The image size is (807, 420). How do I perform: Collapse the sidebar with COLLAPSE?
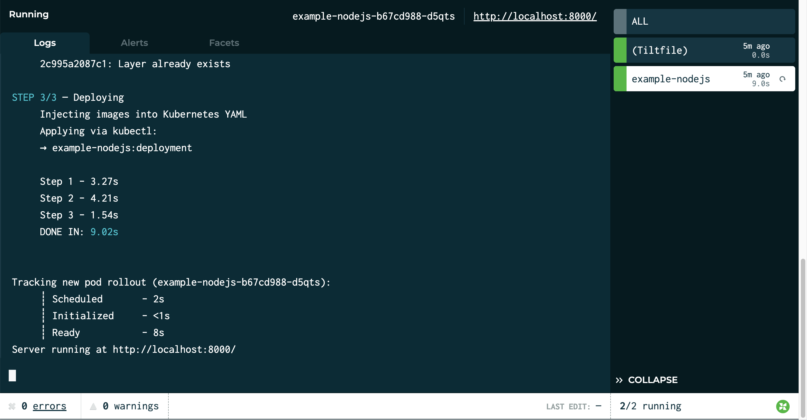pos(647,380)
